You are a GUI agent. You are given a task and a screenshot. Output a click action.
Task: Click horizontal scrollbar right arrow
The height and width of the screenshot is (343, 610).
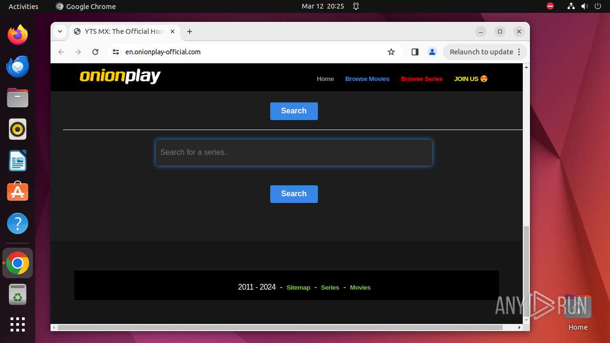[519, 327]
